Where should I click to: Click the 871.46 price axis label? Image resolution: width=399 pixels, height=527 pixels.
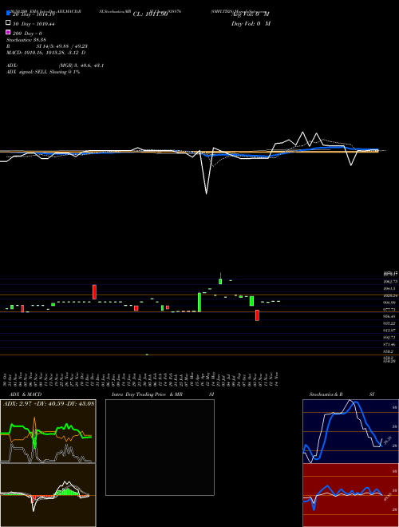point(390,345)
